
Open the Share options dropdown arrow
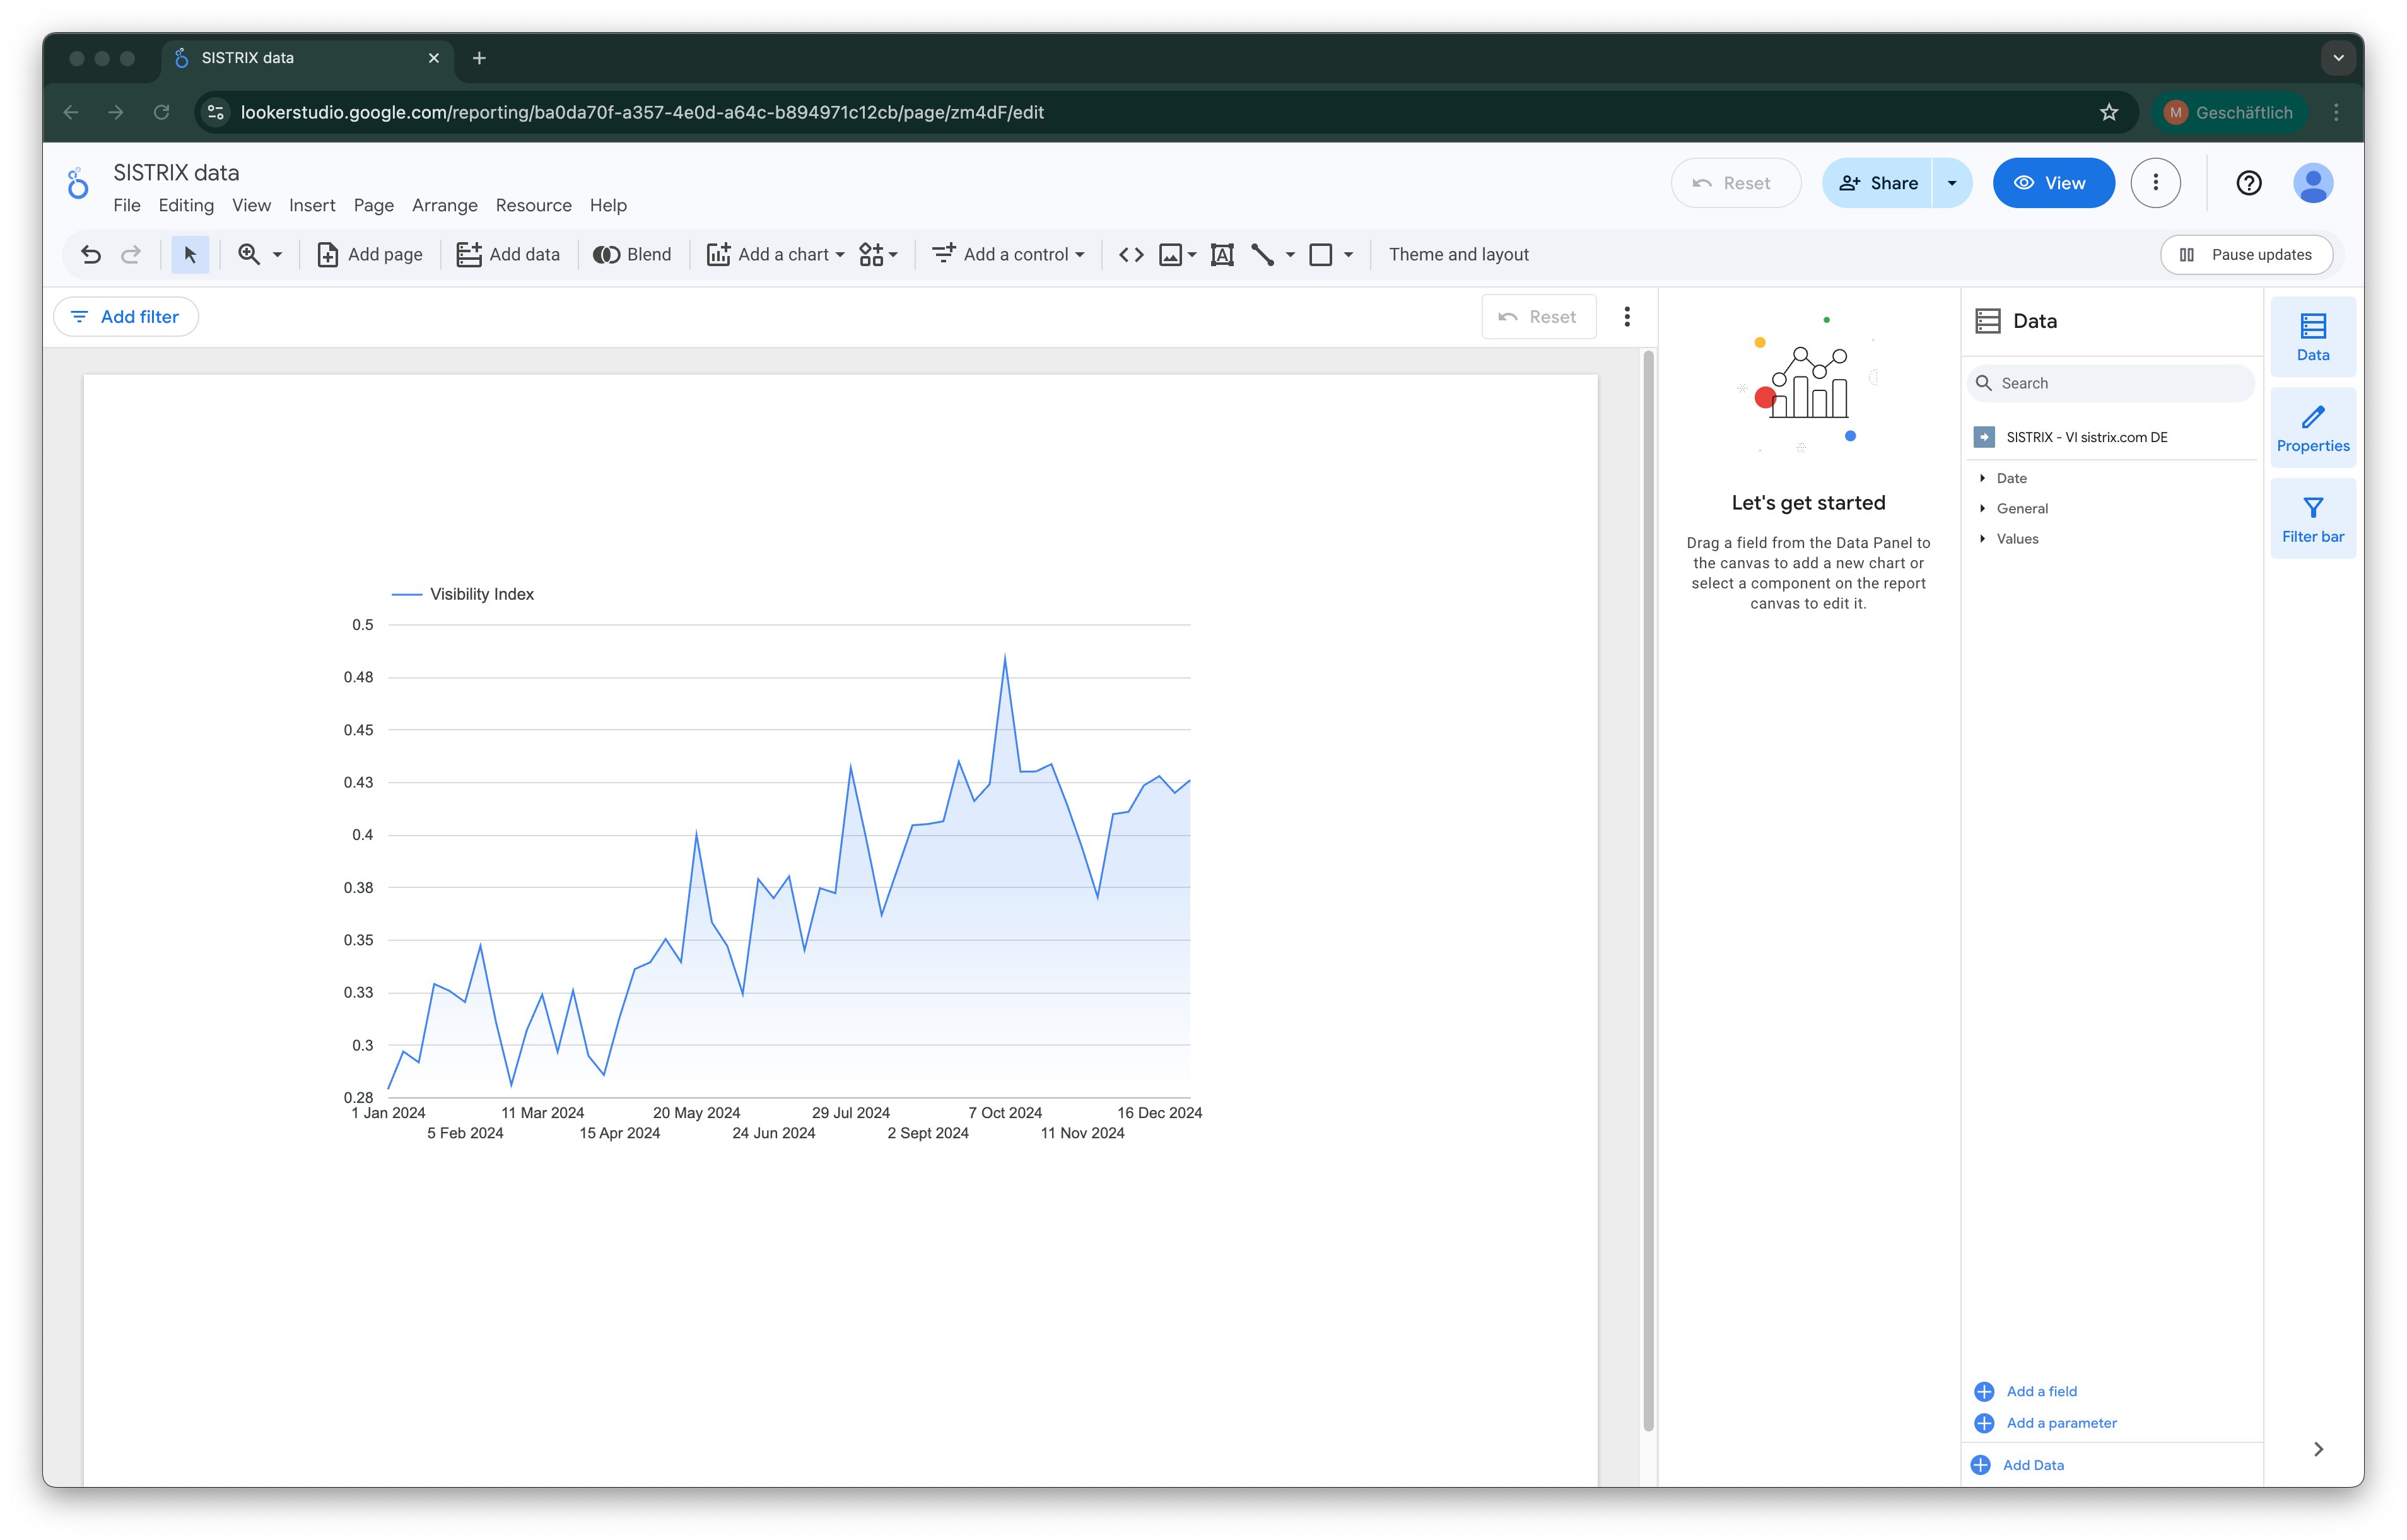pos(1951,183)
